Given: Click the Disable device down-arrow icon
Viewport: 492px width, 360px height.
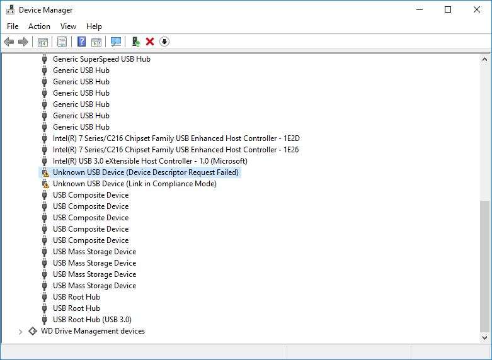Looking at the screenshot, I should [164, 42].
